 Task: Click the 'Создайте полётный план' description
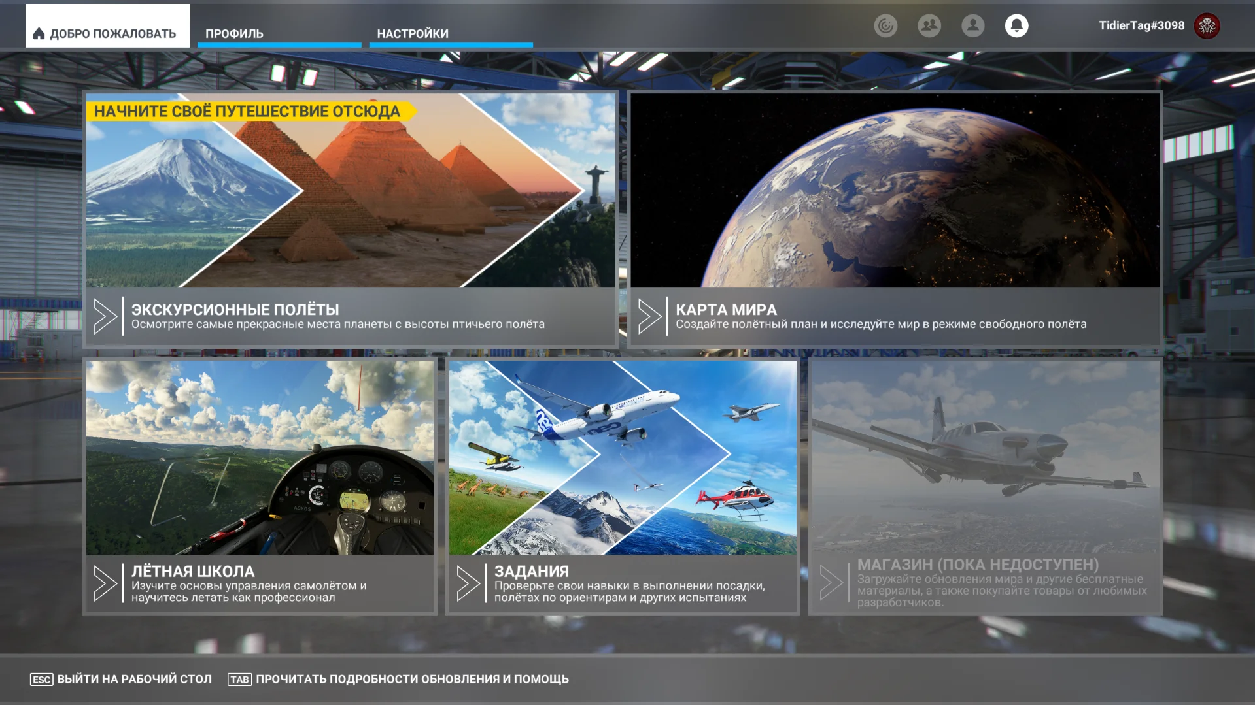881,325
